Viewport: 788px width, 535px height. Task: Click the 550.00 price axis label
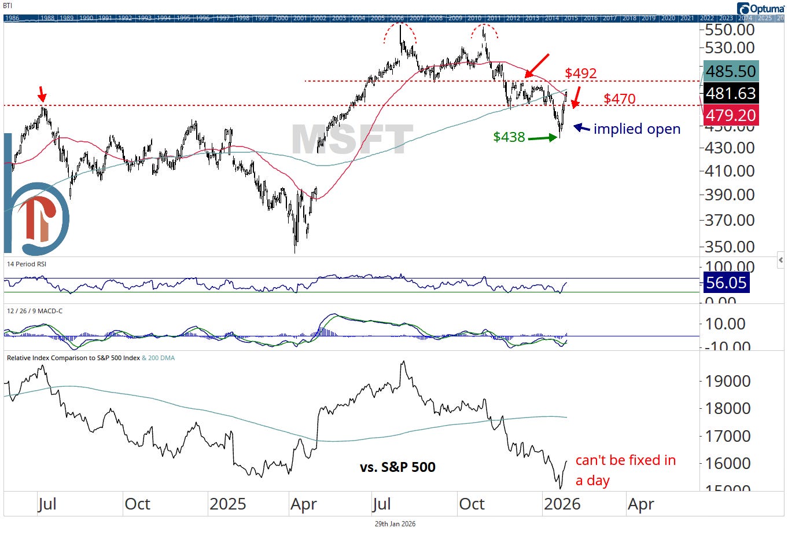coord(730,30)
